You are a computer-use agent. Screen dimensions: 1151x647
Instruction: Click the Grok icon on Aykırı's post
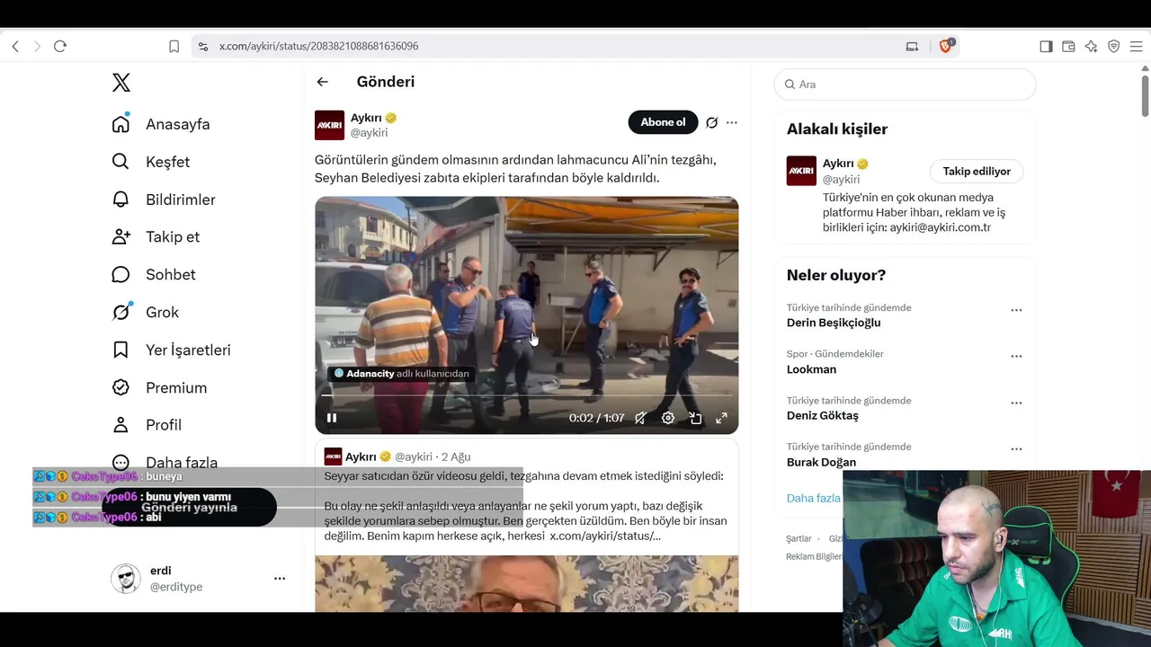(x=711, y=122)
